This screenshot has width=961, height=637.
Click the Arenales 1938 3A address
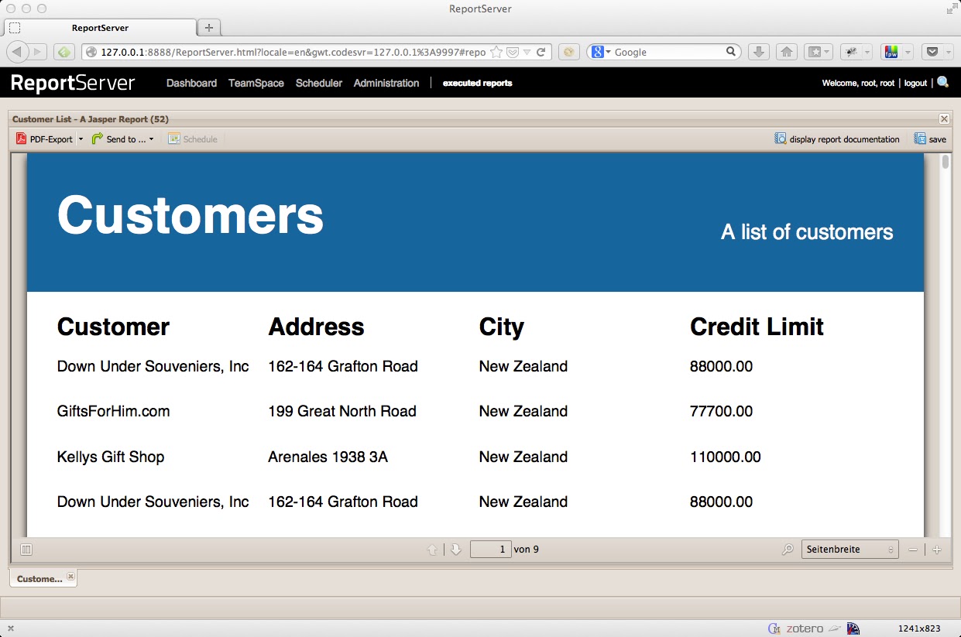328,457
